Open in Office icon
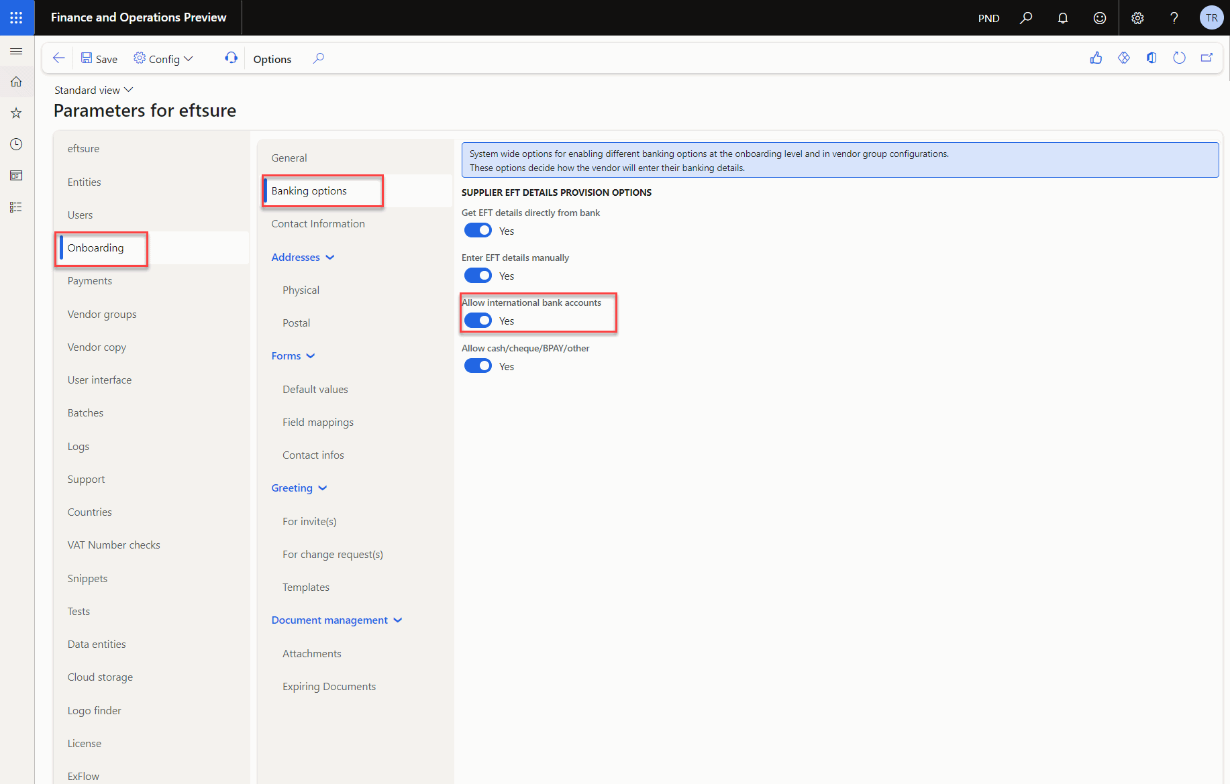Screen dimensions: 1230x784 (x=1151, y=58)
